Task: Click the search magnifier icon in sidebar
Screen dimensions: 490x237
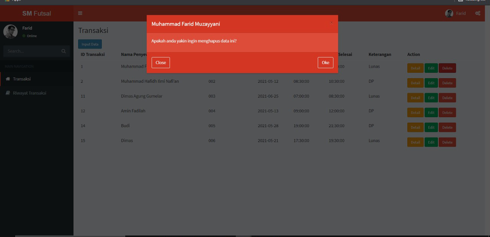Action: (x=64, y=51)
